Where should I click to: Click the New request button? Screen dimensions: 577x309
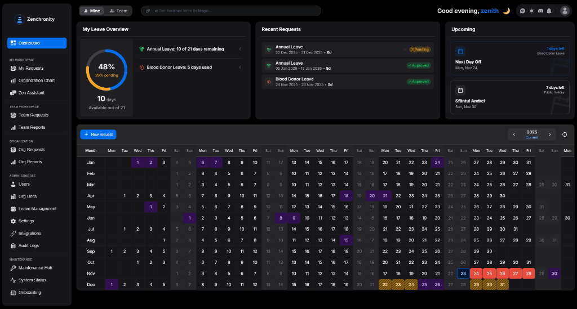tap(98, 135)
